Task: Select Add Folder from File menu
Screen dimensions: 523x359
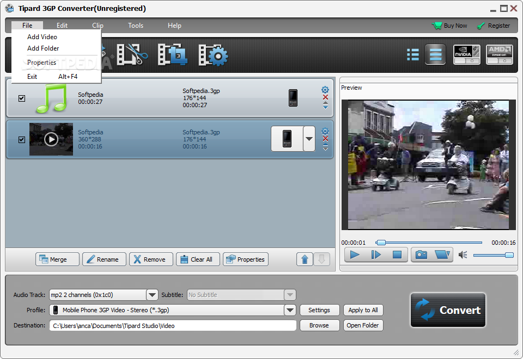Action: point(56,48)
